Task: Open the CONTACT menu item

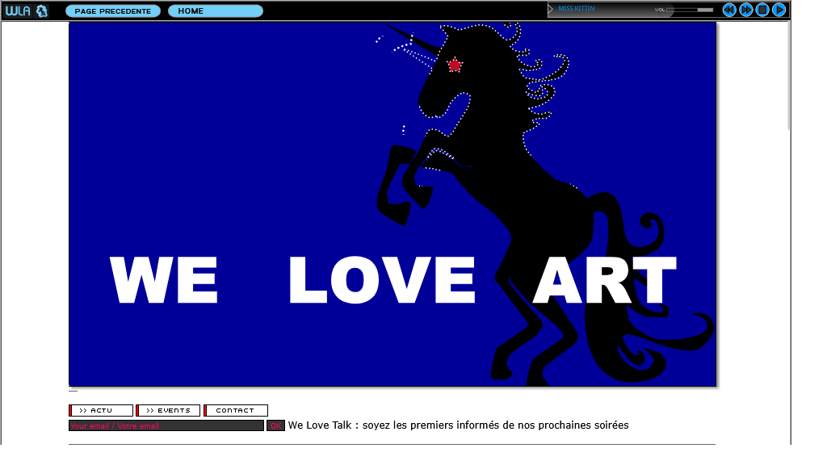Action: pos(236,410)
